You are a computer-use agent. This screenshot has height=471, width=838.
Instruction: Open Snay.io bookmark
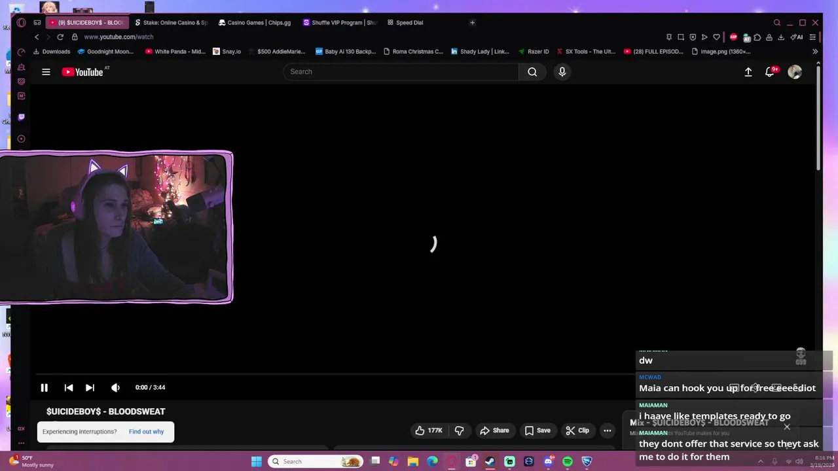tap(227, 52)
